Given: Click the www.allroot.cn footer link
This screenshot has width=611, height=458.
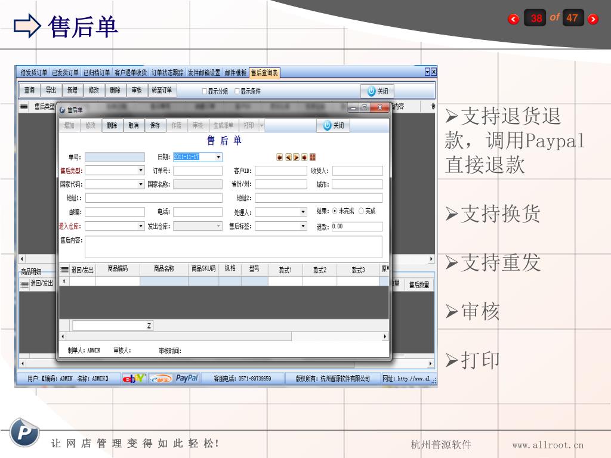Looking at the screenshot, I should [548, 445].
